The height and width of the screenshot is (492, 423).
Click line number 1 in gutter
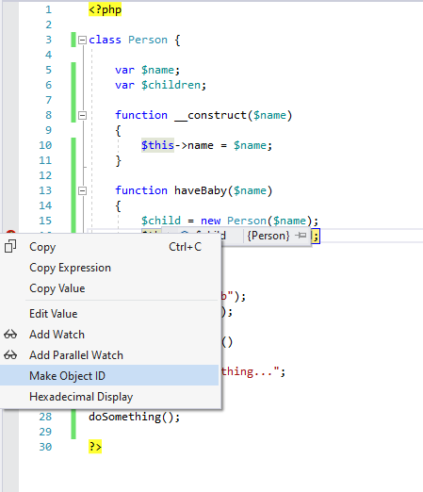coord(48,9)
